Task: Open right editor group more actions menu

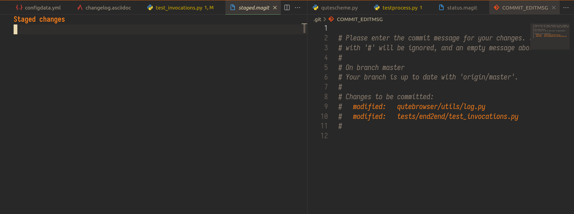Action: [566, 7]
